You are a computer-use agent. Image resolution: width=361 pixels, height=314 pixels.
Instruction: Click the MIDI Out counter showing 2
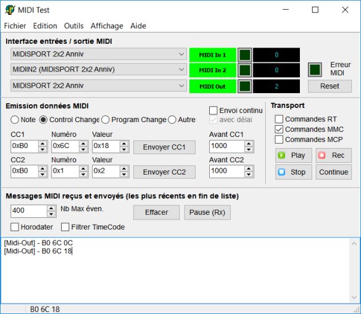coord(276,86)
